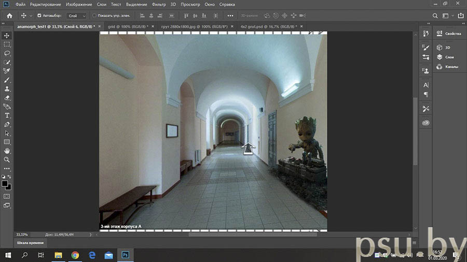
Task: Align right edges of layers
Action: [160, 16]
